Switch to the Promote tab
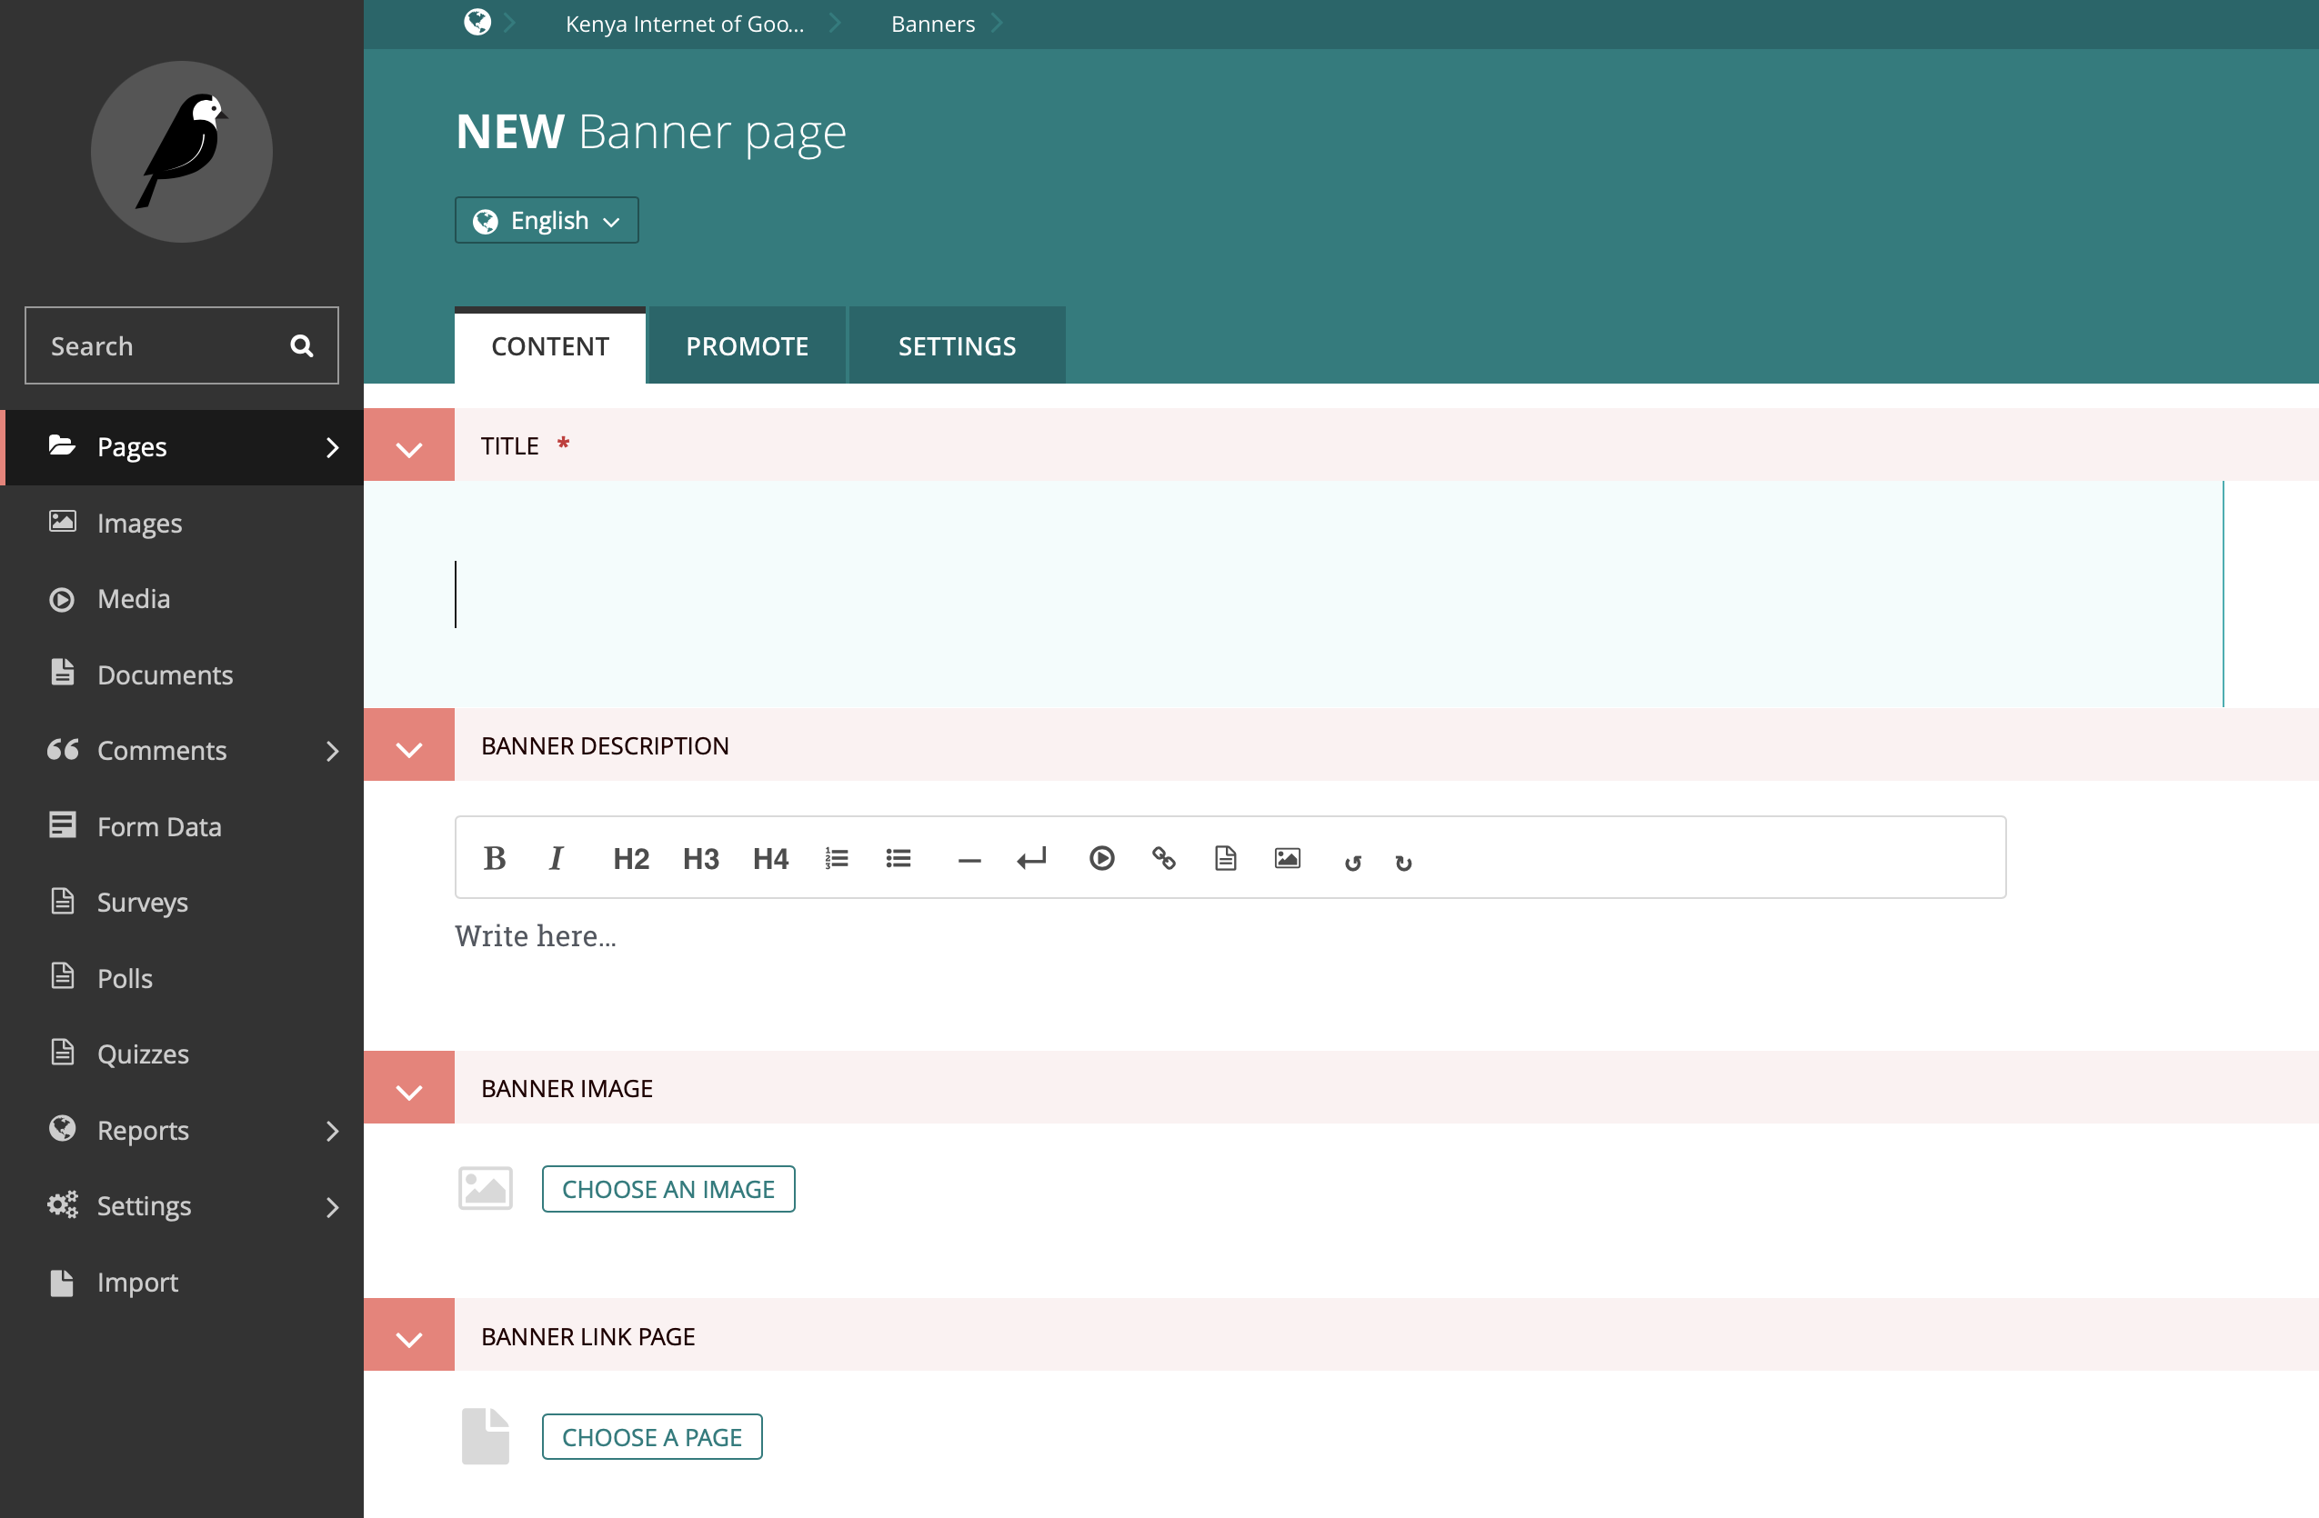The height and width of the screenshot is (1518, 2319). coord(748,345)
